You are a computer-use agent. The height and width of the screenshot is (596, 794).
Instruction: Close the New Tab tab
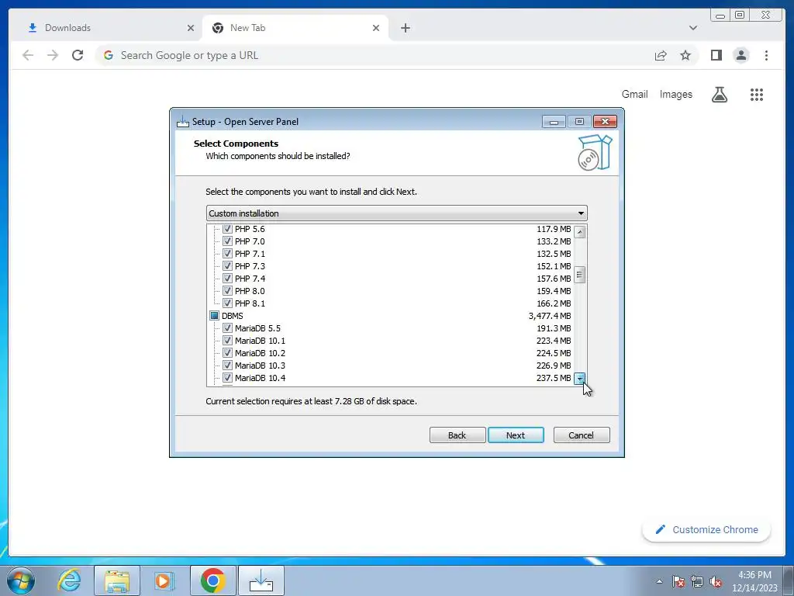coord(376,28)
